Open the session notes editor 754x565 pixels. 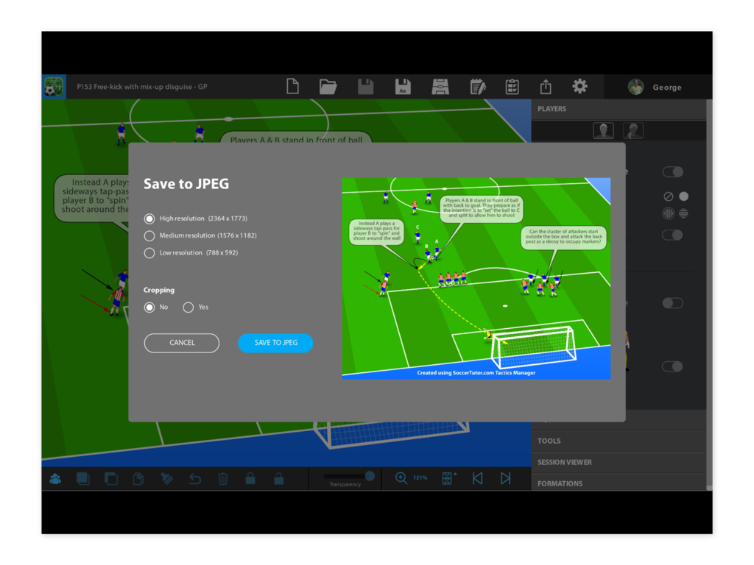click(477, 86)
